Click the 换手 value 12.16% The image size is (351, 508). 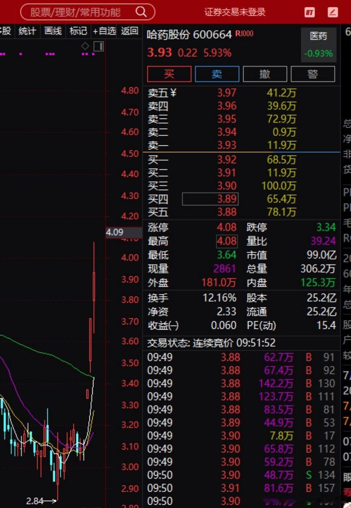219,298
